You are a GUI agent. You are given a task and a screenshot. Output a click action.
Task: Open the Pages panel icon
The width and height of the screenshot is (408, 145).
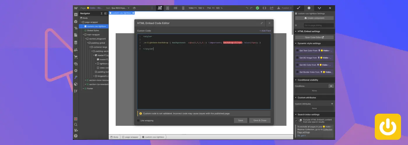[x=76, y=35]
